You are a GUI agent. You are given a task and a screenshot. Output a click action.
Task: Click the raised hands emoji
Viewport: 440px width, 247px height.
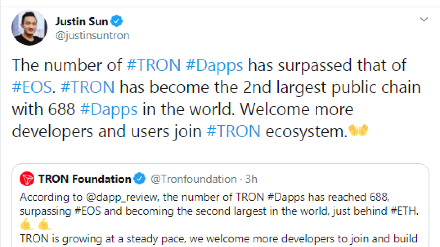358,130
